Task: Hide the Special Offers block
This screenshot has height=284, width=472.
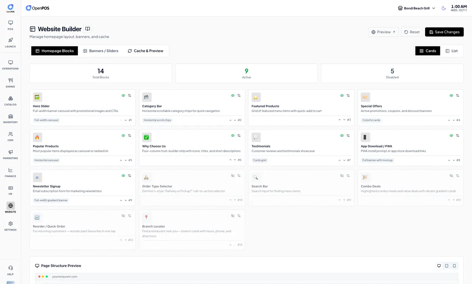Action: coord(451,95)
